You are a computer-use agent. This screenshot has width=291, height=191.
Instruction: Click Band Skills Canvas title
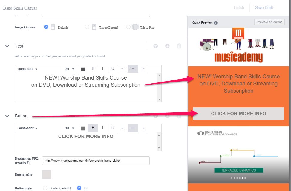pos(20,8)
